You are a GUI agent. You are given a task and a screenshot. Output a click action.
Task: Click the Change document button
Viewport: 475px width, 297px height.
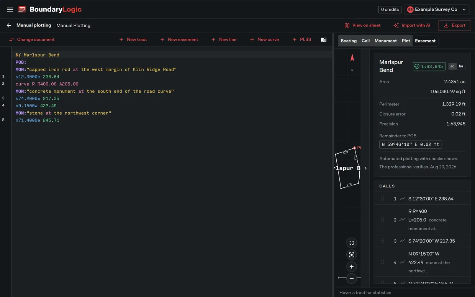[x=32, y=39]
